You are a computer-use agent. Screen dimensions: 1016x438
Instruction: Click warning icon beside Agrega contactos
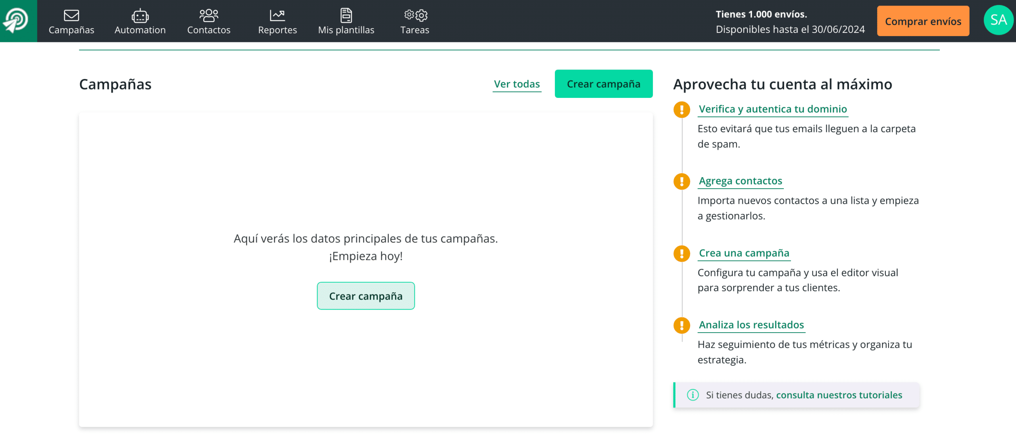point(681,182)
